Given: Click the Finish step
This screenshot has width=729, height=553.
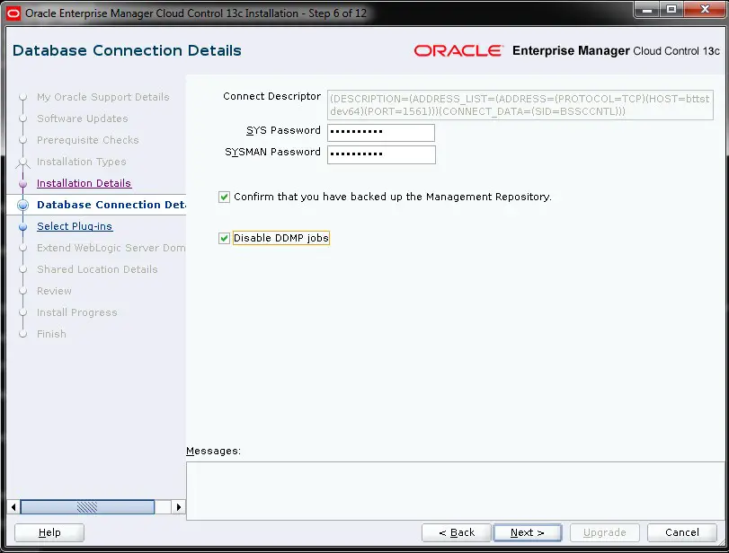Looking at the screenshot, I should 51,334.
